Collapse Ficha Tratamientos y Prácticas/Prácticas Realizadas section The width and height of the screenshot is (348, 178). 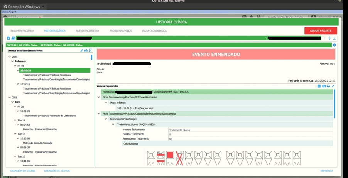pyautogui.click(x=98, y=97)
